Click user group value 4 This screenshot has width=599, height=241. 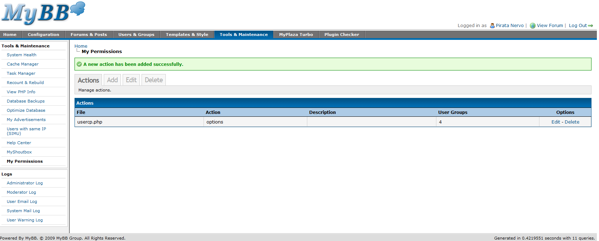440,122
